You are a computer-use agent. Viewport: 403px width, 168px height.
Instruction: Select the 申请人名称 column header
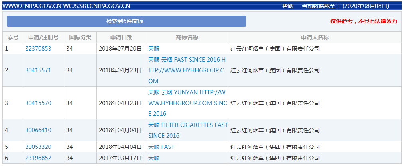coord(315,37)
